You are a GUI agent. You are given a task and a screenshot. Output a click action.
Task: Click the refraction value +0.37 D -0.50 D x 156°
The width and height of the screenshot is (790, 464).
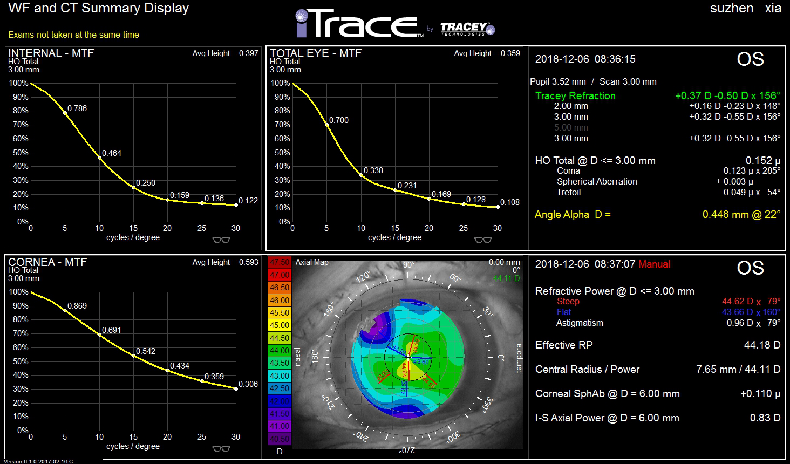pos(728,95)
